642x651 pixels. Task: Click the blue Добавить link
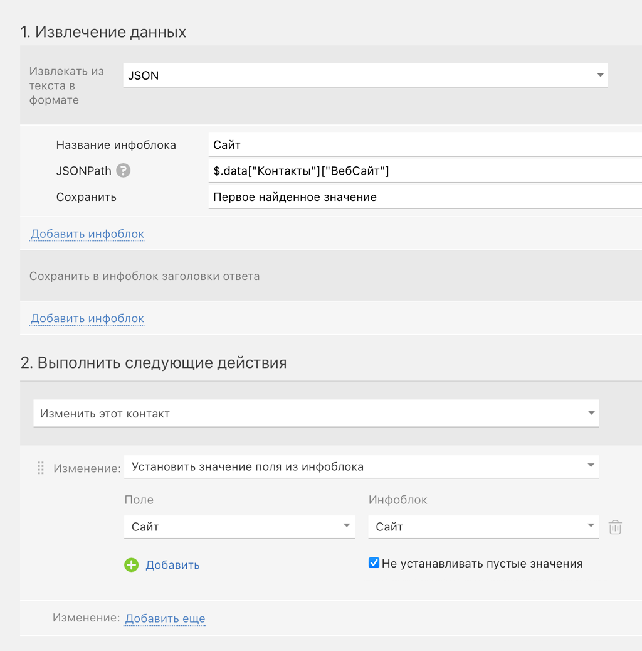pos(172,565)
